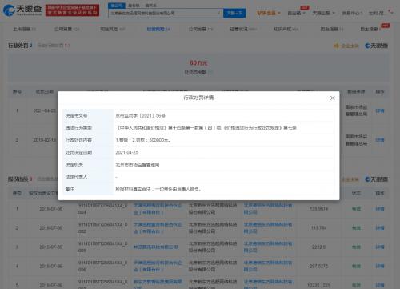This screenshot has width=400, height=289.
Task: Open the 历史行政处罚 link next to 行政处罚
Action: pos(53,46)
